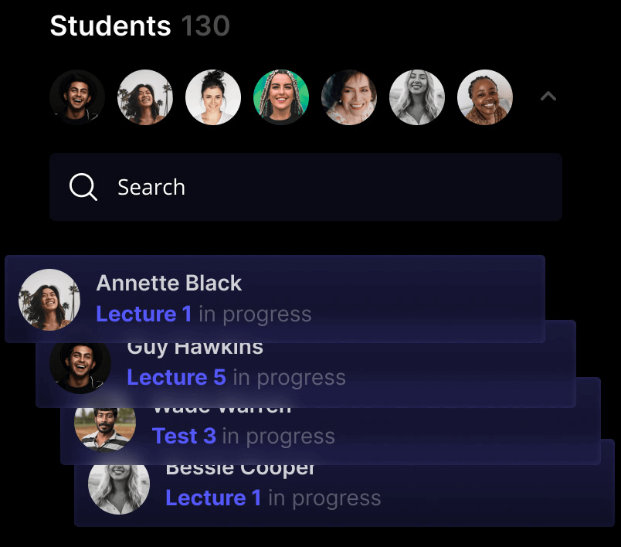Collapse the students avatar row chevron
Image resolution: width=621 pixels, height=547 pixels.
(x=548, y=97)
